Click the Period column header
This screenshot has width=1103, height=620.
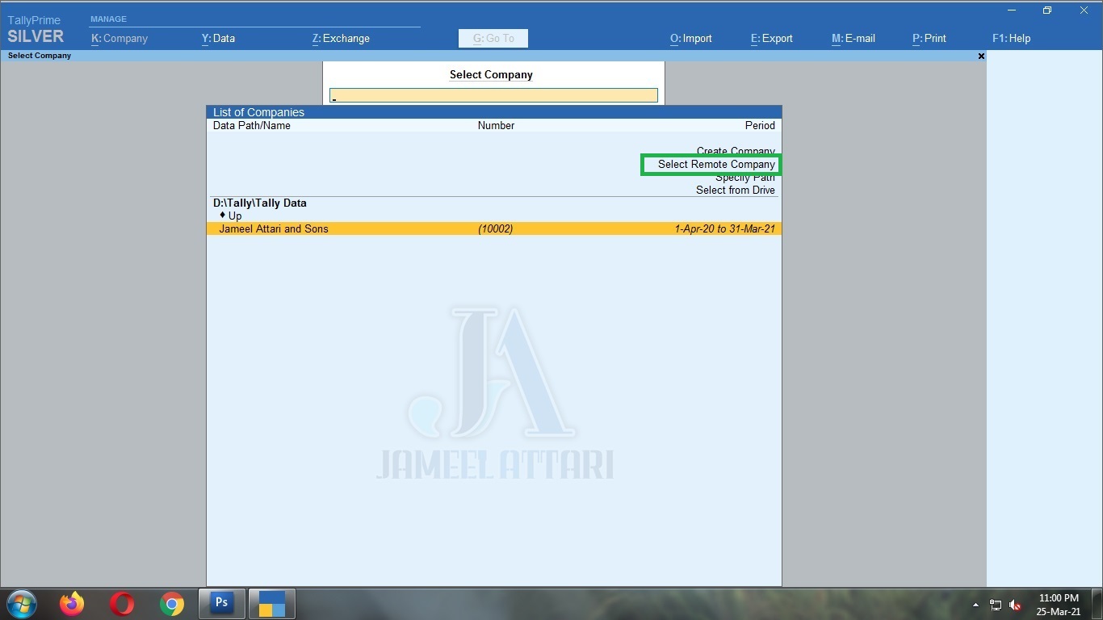760,125
